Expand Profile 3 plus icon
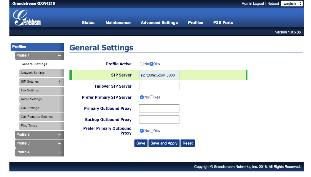The height and width of the screenshot is (177, 311). coord(59,143)
